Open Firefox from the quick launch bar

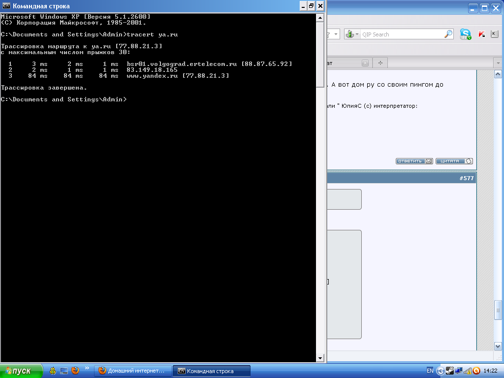click(75, 371)
